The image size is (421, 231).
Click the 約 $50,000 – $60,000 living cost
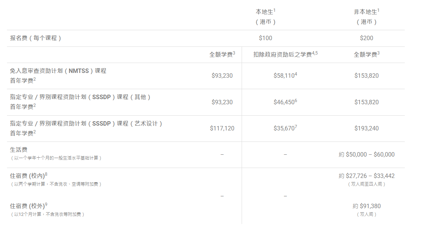point(366,154)
